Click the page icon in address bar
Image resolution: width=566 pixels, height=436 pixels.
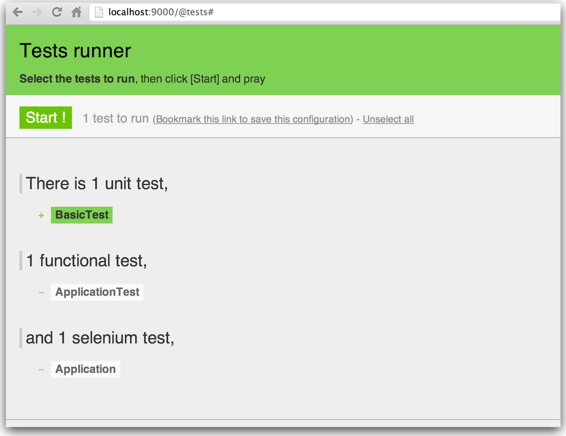point(99,12)
